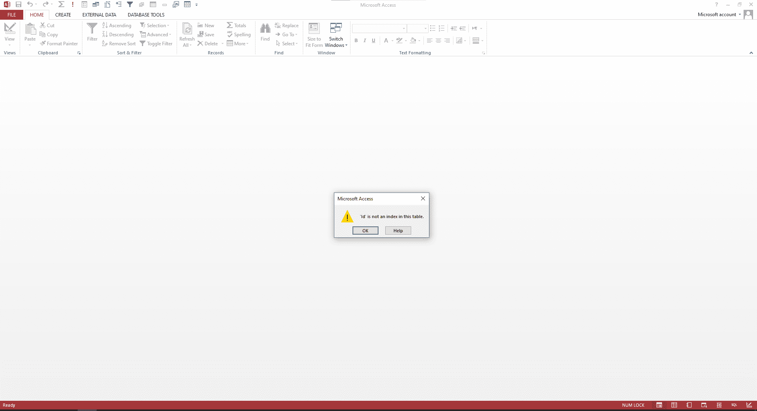Viewport: 757px width, 411px height.
Task: Click the alternate row color icon
Action: [476, 40]
